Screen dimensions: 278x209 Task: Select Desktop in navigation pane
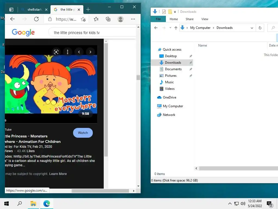171,56
